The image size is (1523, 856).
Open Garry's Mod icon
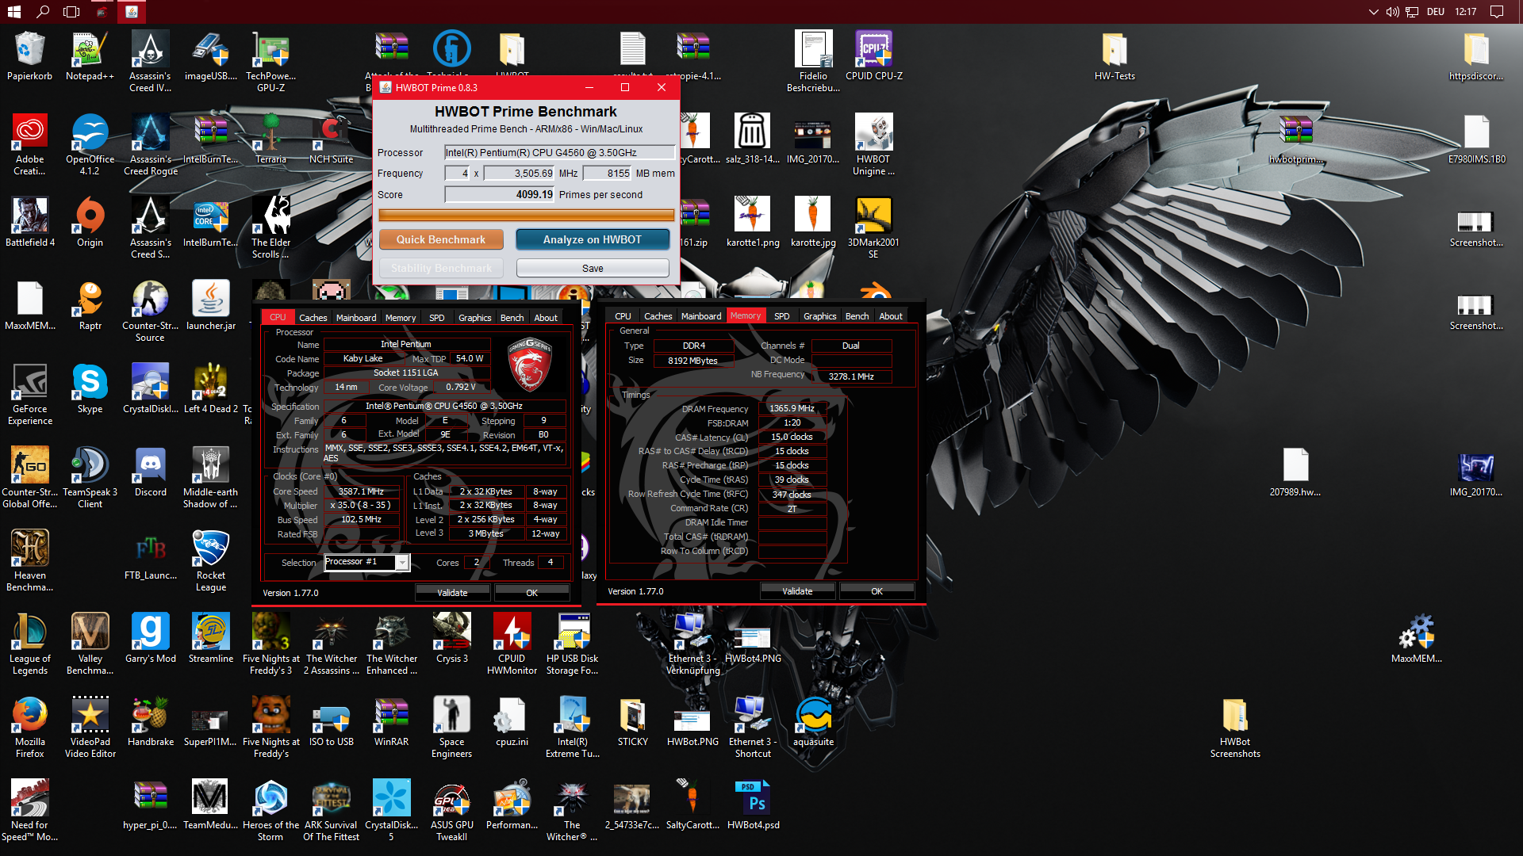coord(150,639)
